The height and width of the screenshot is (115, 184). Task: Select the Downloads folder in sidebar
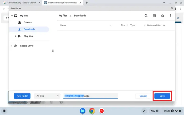pyautogui.click(x=29, y=29)
